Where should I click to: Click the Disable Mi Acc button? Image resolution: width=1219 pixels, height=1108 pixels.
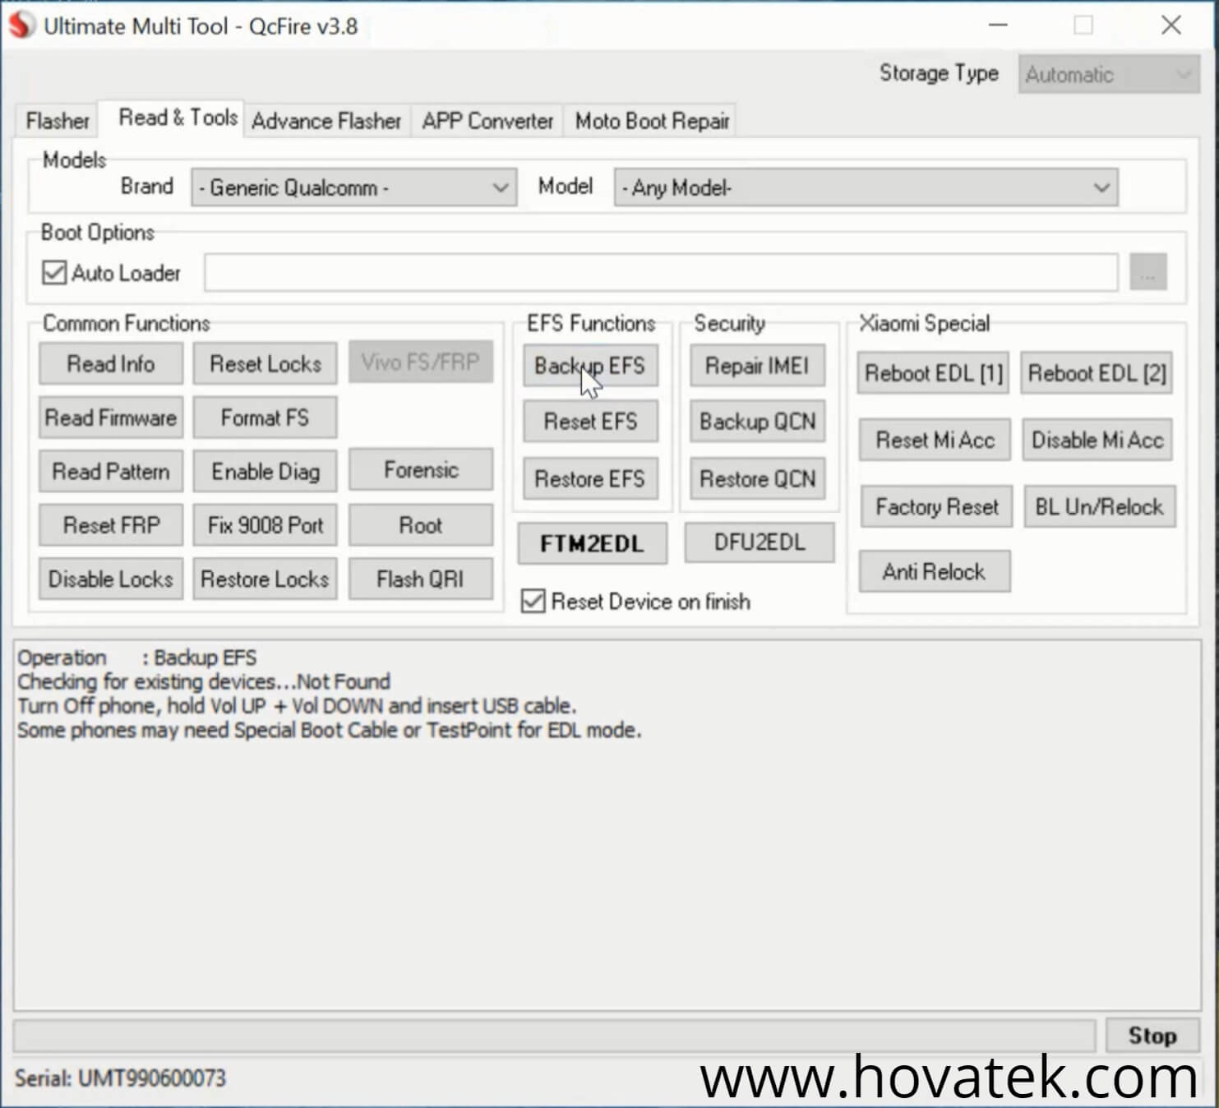1097,440
